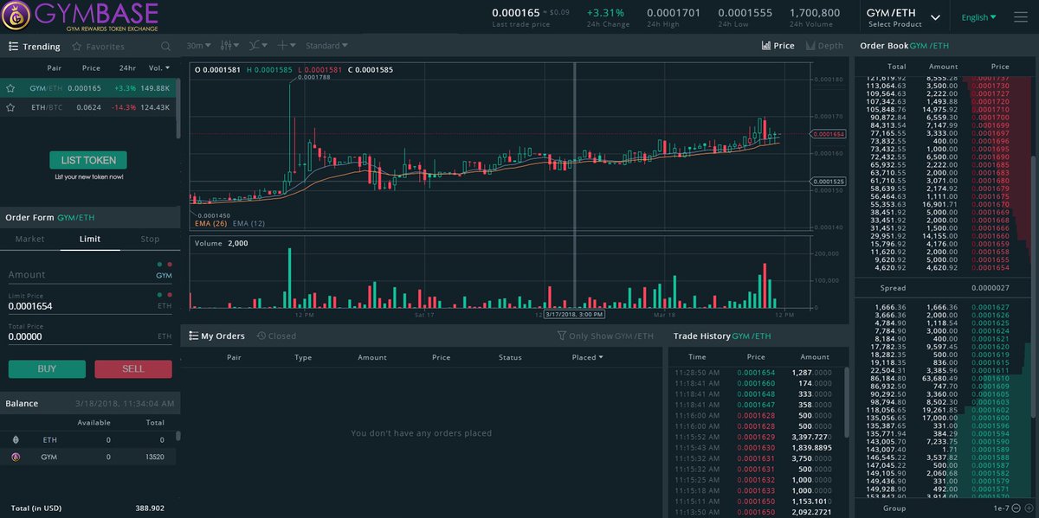
Task: Click the My Orders list icon
Action: pos(192,336)
